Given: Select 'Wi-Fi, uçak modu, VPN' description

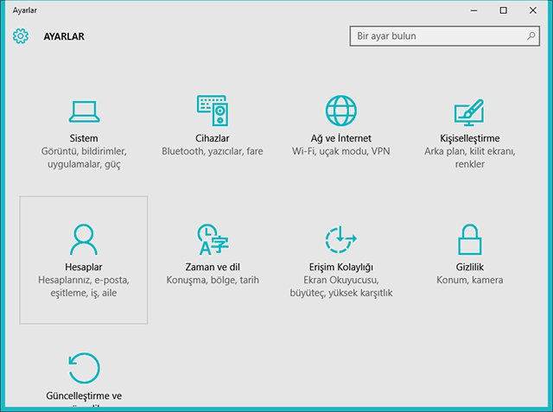Looking at the screenshot, I should (x=341, y=151).
